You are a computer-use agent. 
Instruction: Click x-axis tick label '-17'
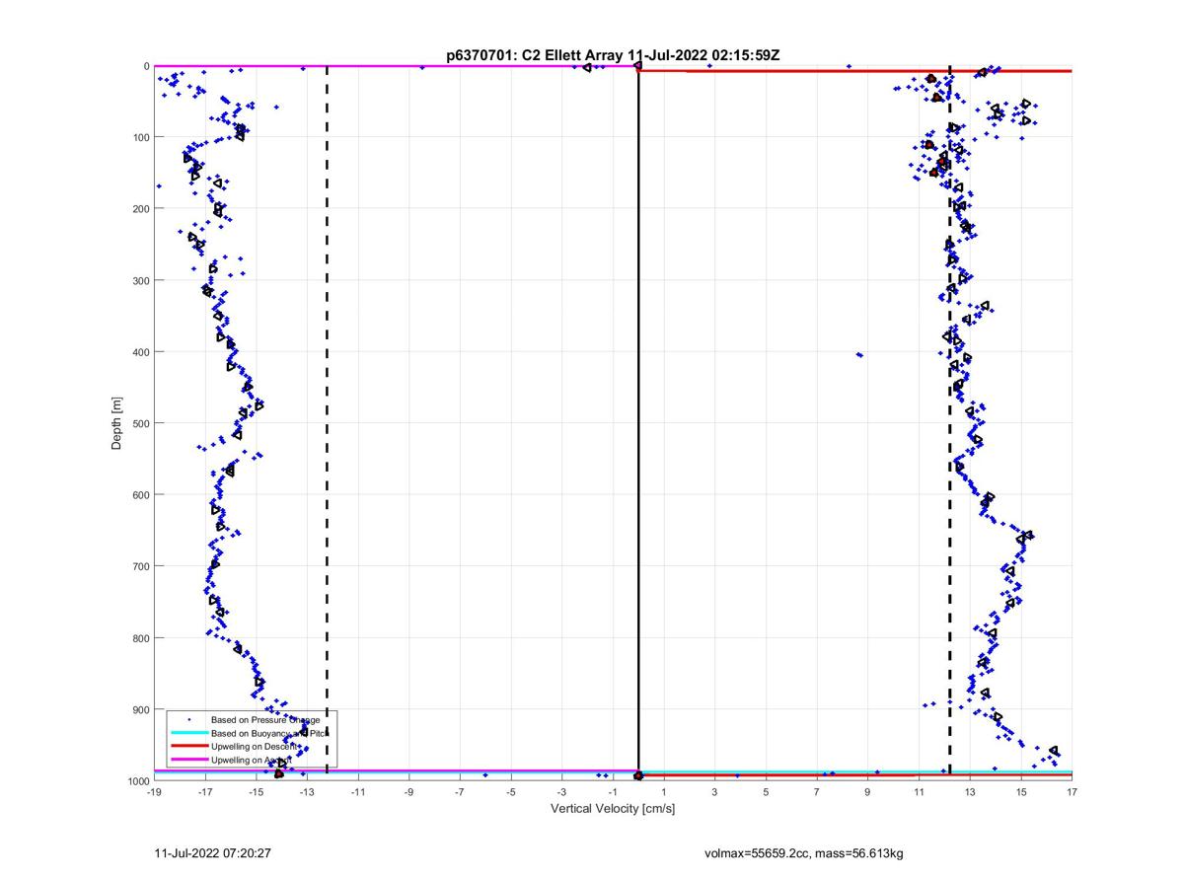point(204,792)
